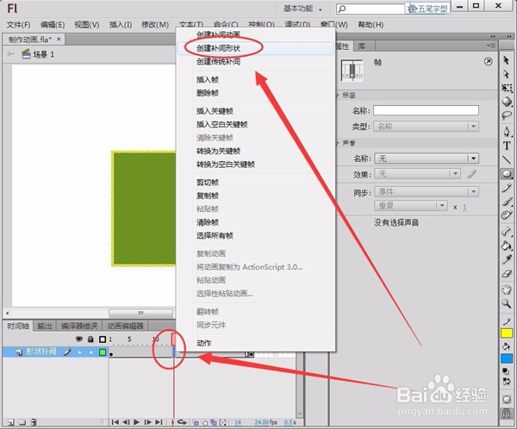Viewport: 517px width, 429px height.
Task: Click the Onion Skin icon in timeline
Action: coord(196,422)
